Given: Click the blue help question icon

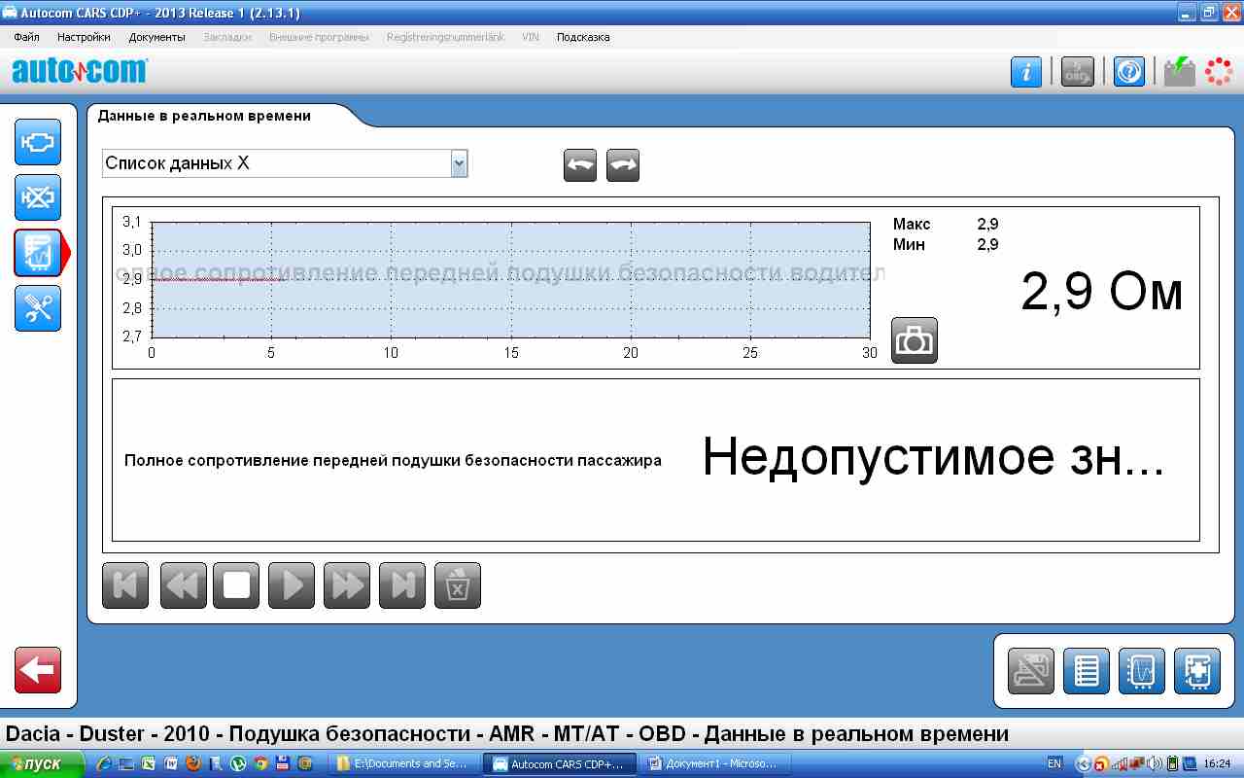Looking at the screenshot, I should click(x=1128, y=72).
